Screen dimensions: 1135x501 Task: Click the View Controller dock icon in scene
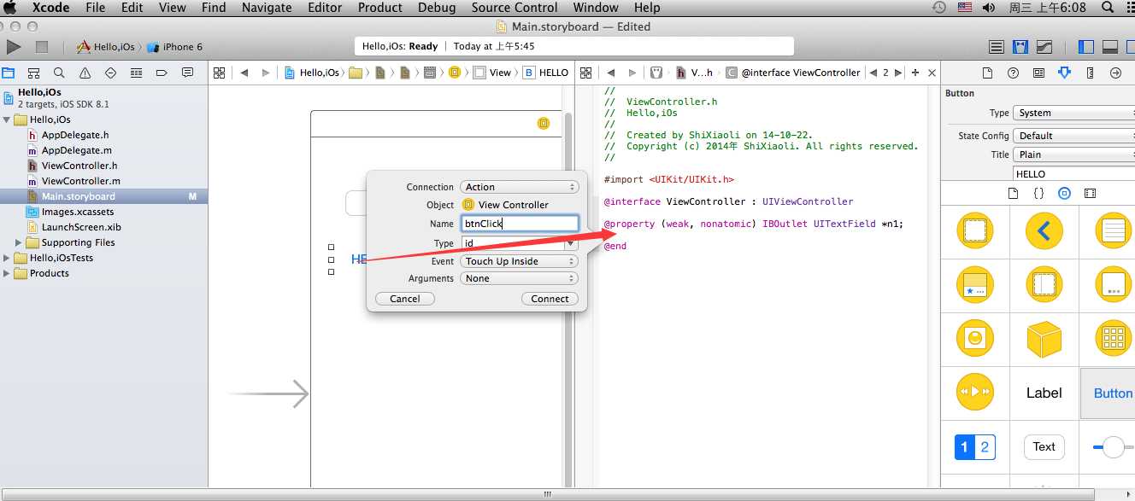click(x=544, y=124)
